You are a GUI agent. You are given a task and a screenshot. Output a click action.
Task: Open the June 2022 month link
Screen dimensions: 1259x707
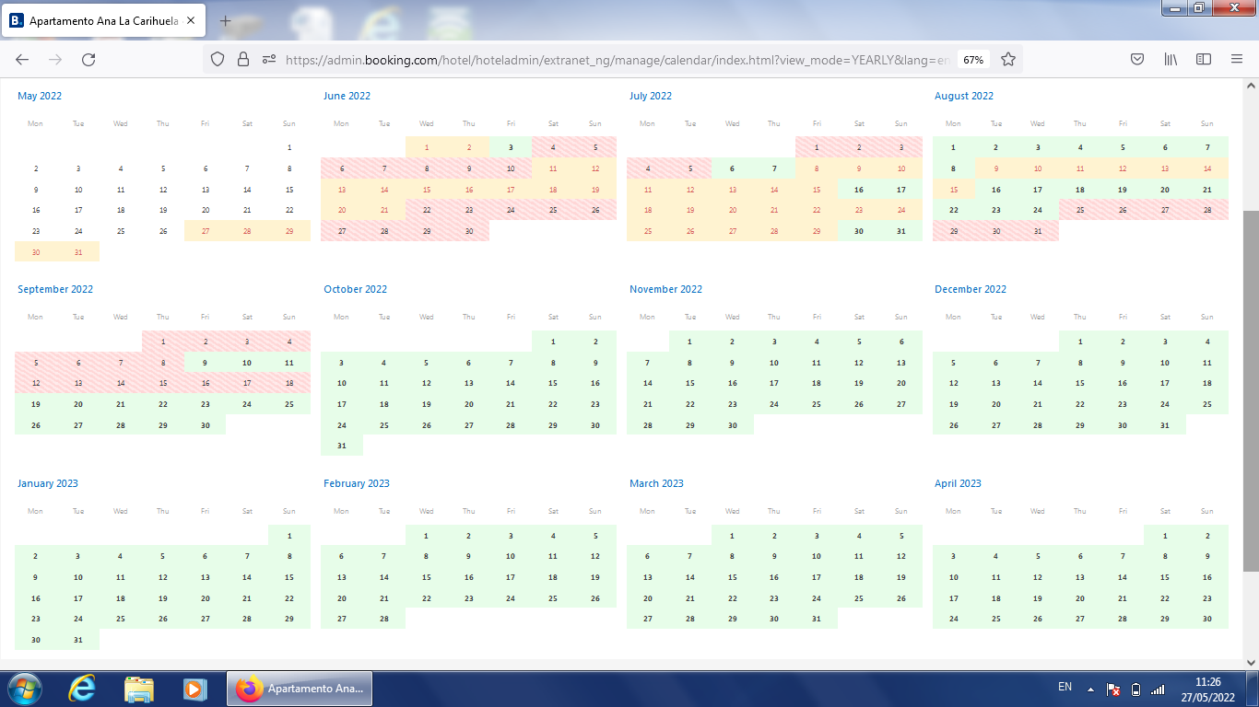click(347, 96)
